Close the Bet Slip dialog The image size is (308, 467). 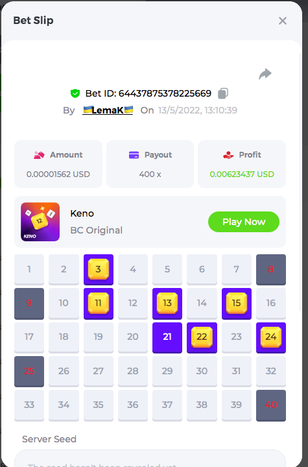282,21
